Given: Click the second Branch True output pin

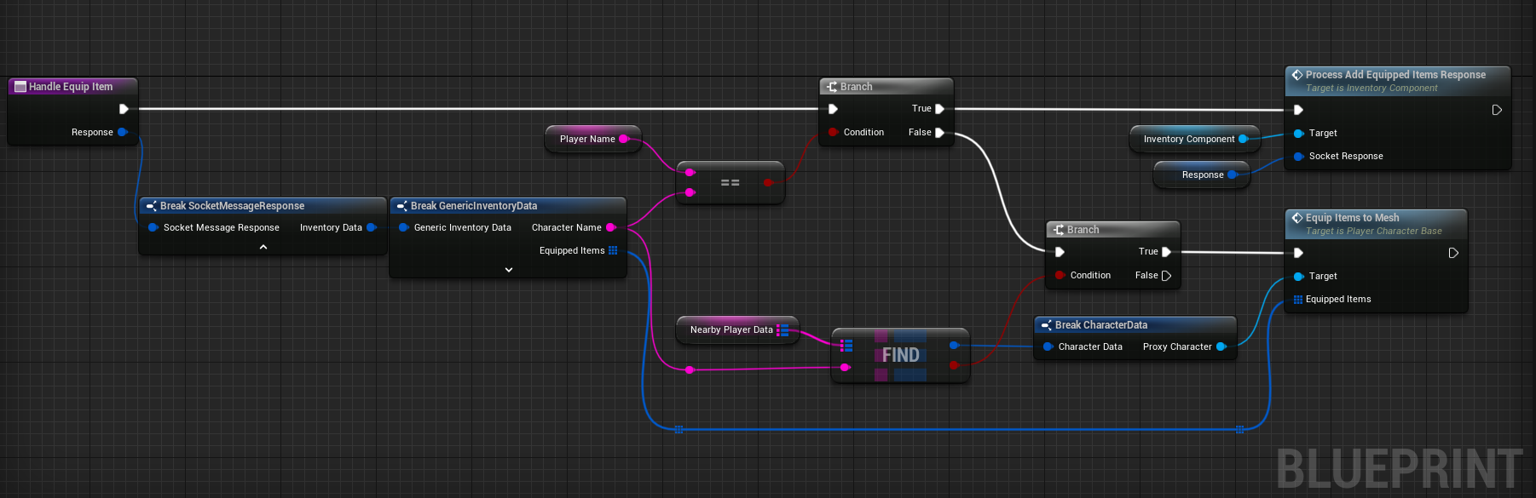Looking at the screenshot, I should (x=1166, y=252).
